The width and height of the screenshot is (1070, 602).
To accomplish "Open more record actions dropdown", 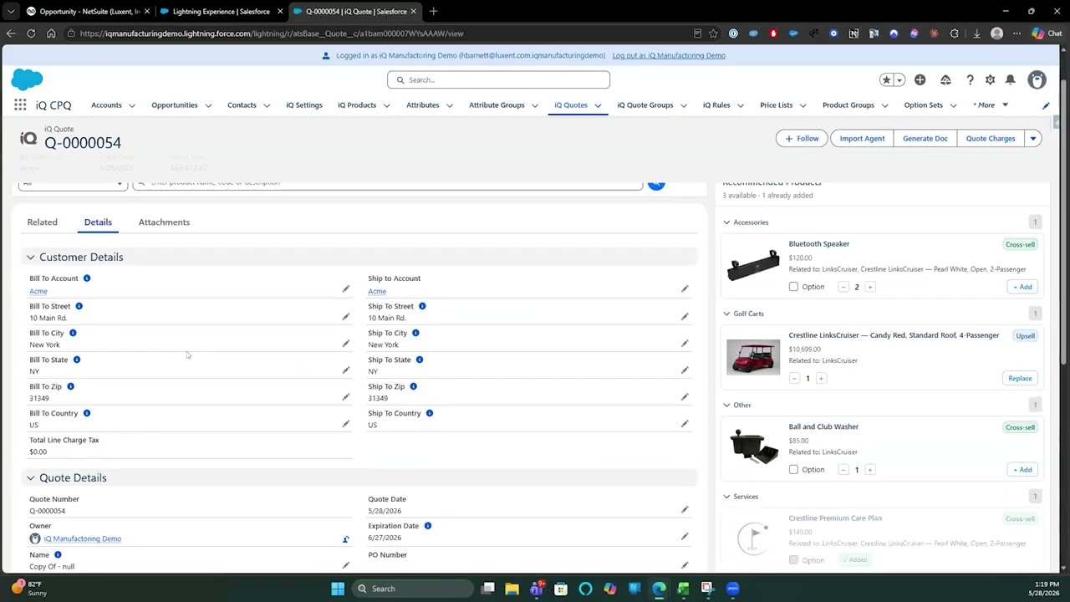I will click(x=1033, y=139).
